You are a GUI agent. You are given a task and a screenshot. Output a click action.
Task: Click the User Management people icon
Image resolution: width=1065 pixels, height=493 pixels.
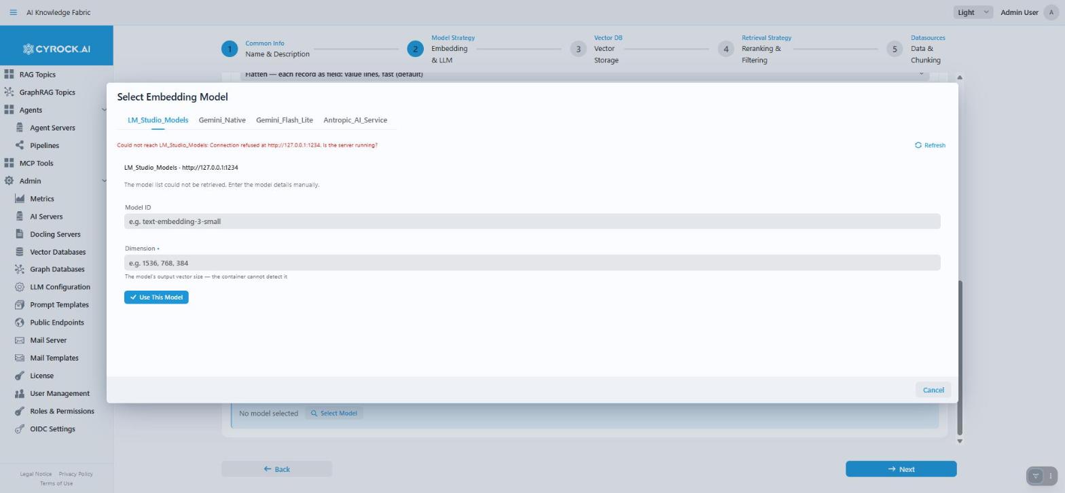point(20,393)
